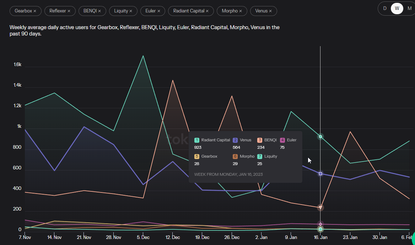Click the Morpho legend swatch numbered 6
This screenshot has height=245, width=415.
pos(235,157)
